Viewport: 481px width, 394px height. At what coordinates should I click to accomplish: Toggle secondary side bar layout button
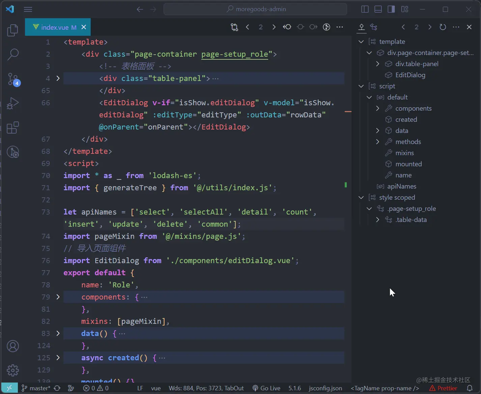(391, 9)
